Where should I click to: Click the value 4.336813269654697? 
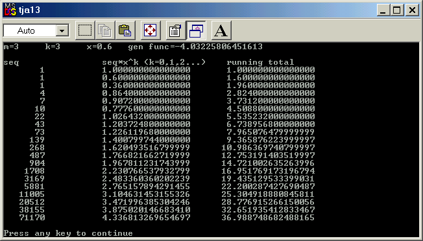(146, 218)
